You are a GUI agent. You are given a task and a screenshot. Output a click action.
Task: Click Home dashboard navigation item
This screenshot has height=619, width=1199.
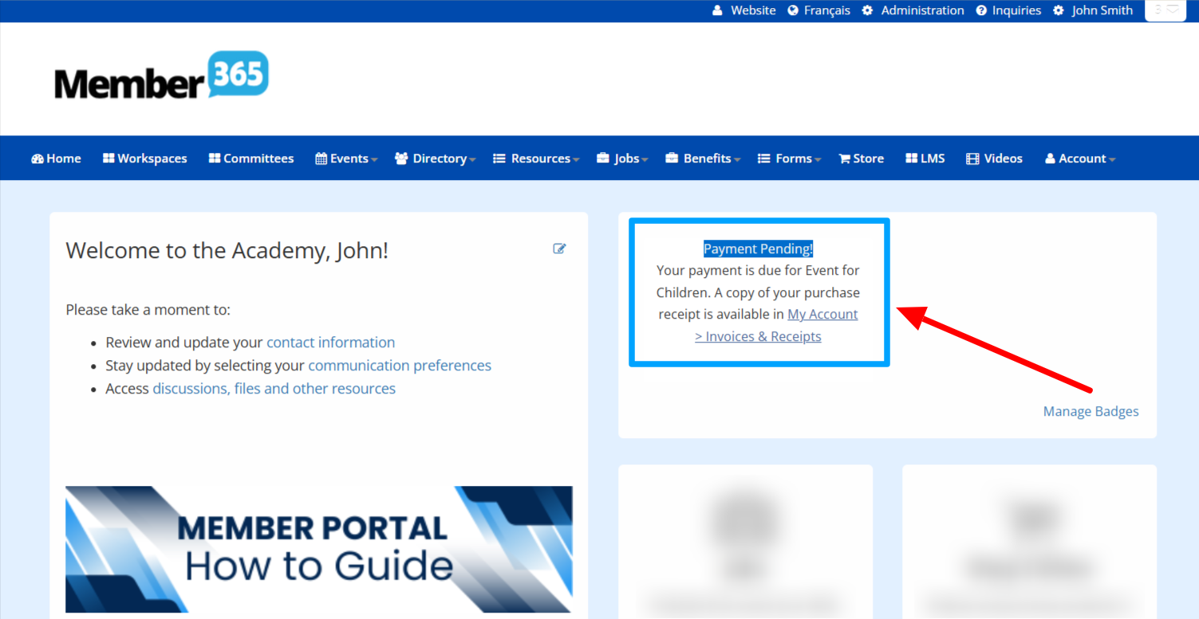click(56, 159)
